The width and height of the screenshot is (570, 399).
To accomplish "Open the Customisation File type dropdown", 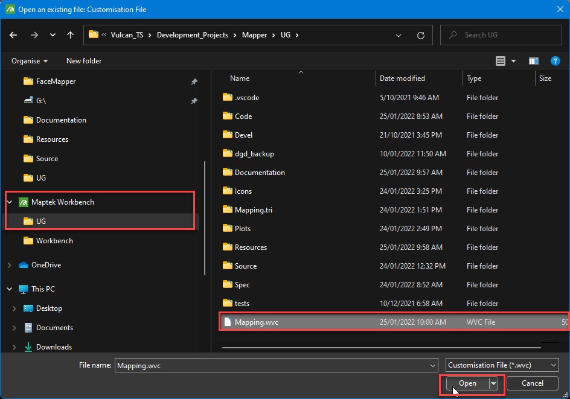I will [x=502, y=365].
